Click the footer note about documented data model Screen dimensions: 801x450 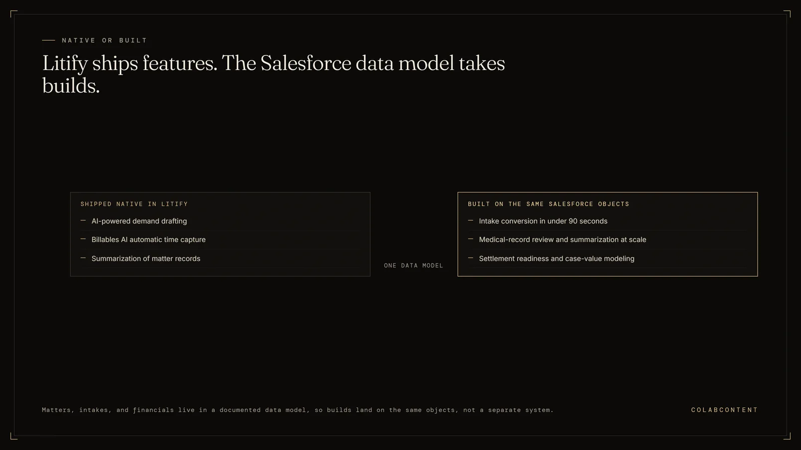coord(298,410)
